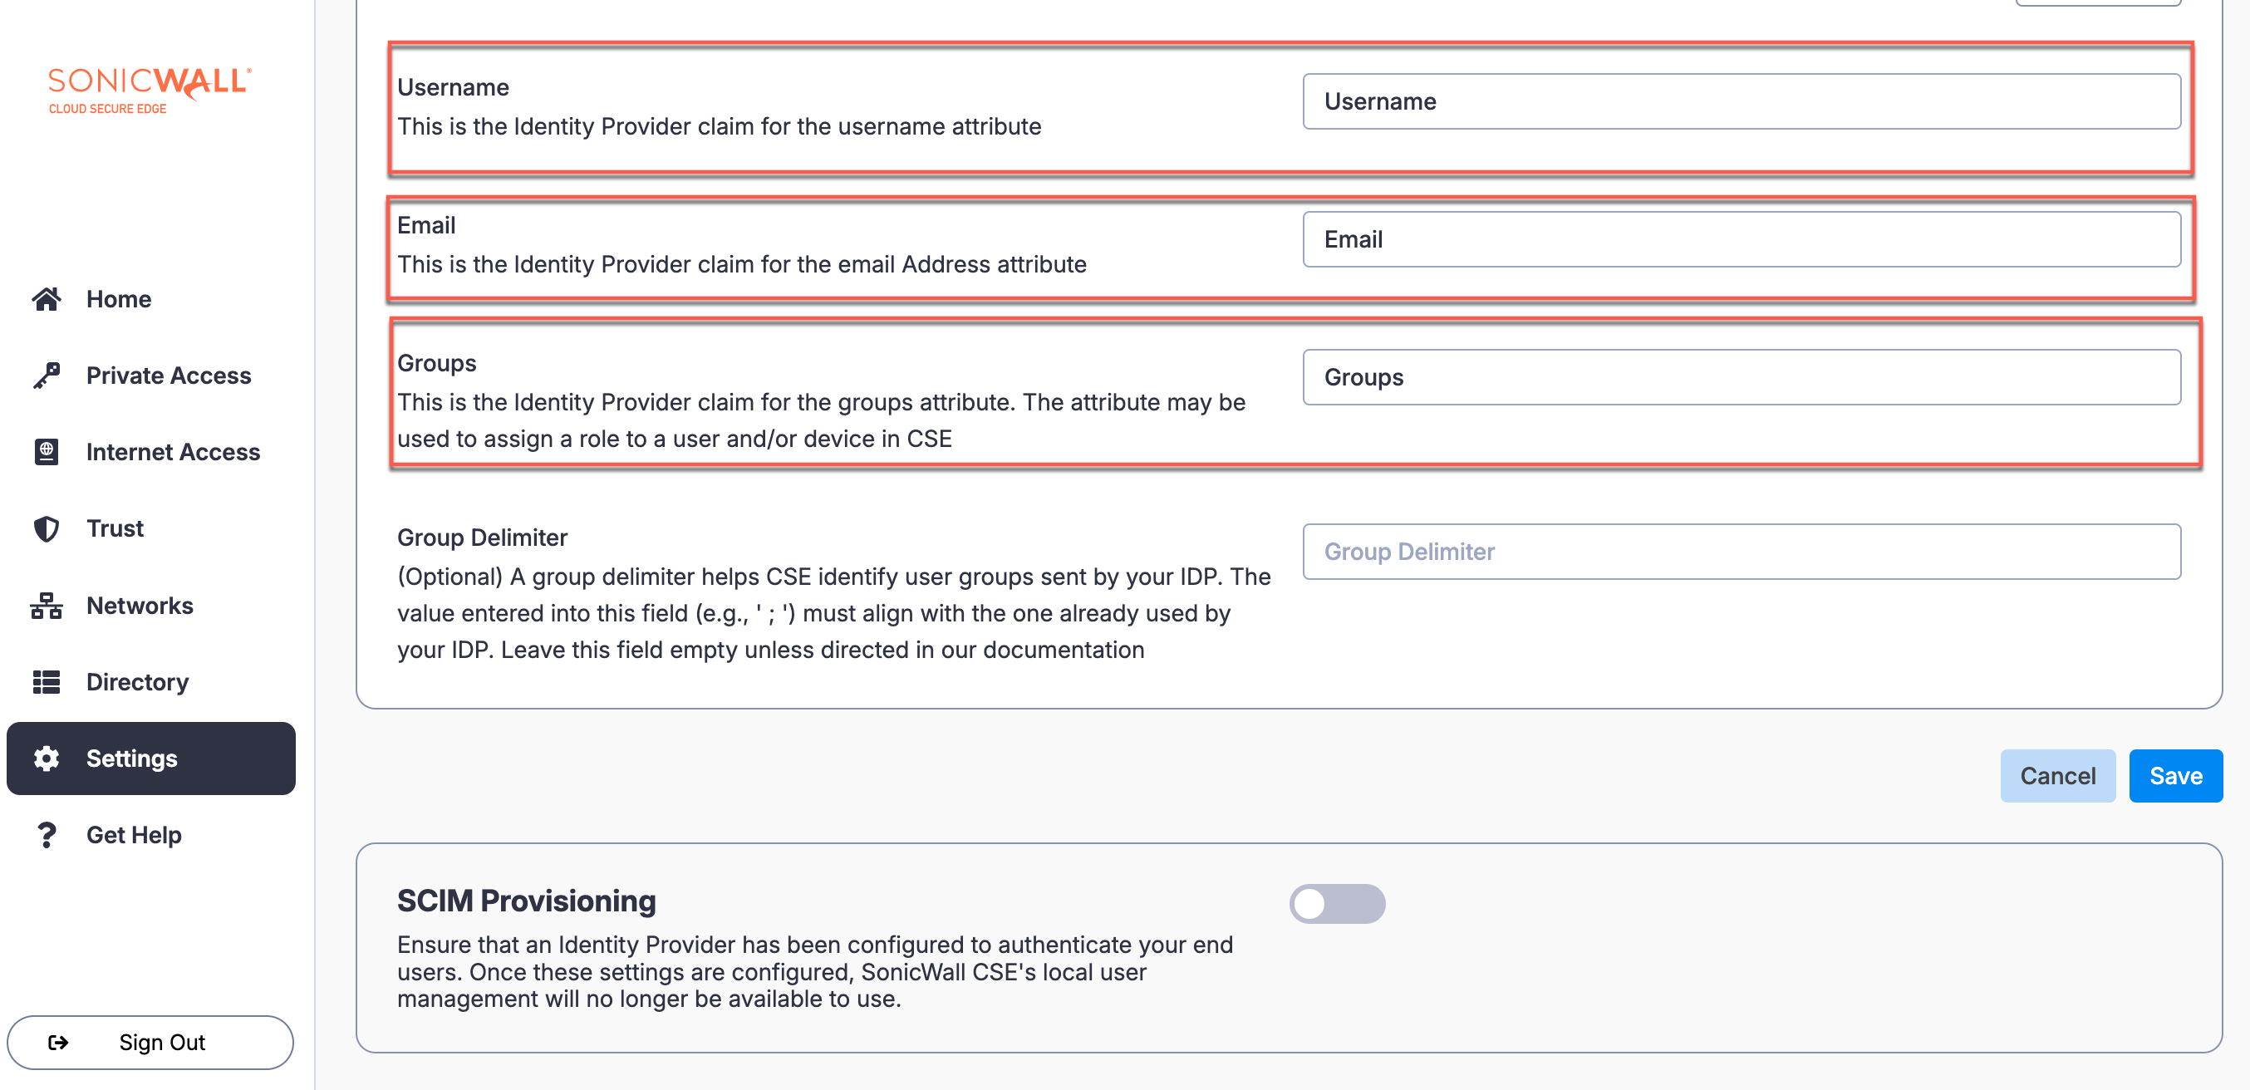This screenshot has width=2250, height=1090.
Task: Focus the Username claim input field
Action: coord(1741,102)
